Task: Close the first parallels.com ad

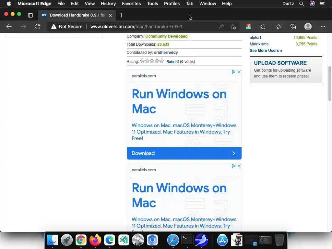Action: pyautogui.click(x=239, y=72)
